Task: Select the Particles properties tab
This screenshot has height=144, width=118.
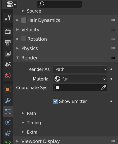Action: pyautogui.click(x=8, y=111)
